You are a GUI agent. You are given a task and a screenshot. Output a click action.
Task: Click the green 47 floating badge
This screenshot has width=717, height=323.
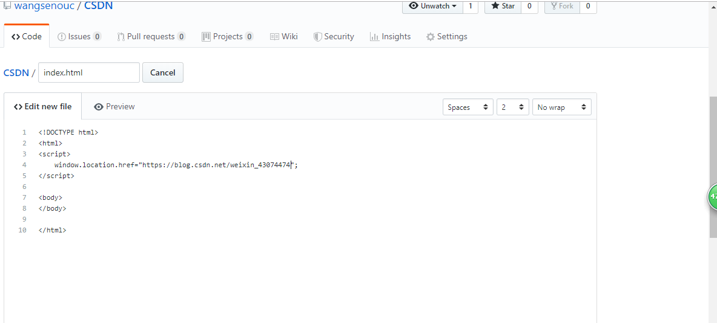pyautogui.click(x=712, y=197)
